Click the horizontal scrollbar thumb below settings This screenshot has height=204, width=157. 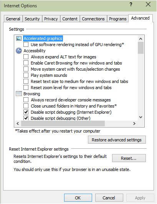coord(63,123)
